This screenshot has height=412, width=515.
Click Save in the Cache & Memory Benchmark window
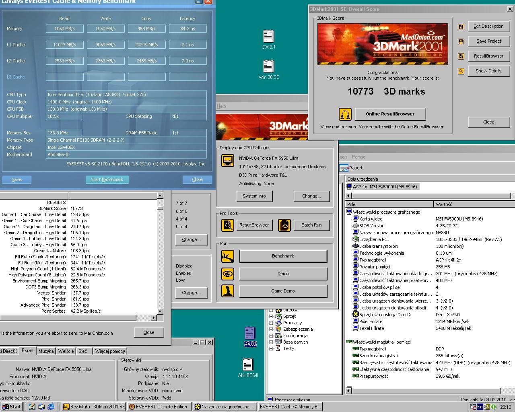tap(16, 179)
